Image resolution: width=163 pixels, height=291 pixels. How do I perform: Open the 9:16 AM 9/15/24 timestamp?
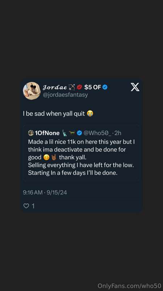[45, 192]
